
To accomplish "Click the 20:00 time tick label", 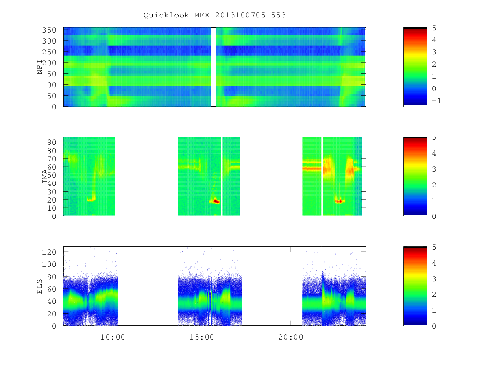I will click(291, 337).
